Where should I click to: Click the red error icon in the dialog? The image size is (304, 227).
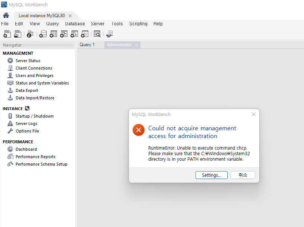[139, 130]
